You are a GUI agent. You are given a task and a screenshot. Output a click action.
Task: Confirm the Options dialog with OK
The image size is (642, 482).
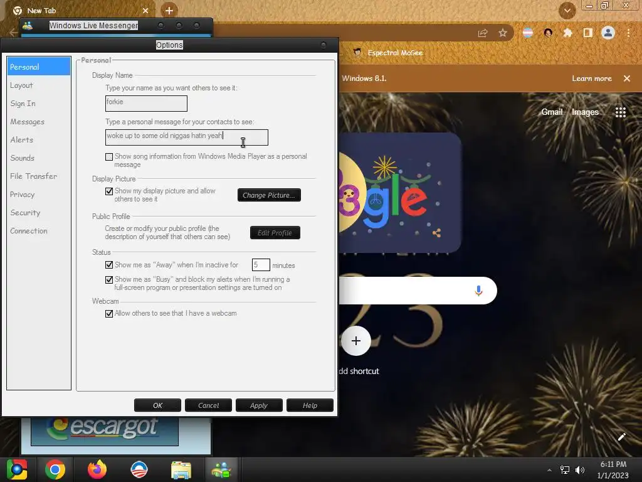pyautogui.click(x=157, y=405)
